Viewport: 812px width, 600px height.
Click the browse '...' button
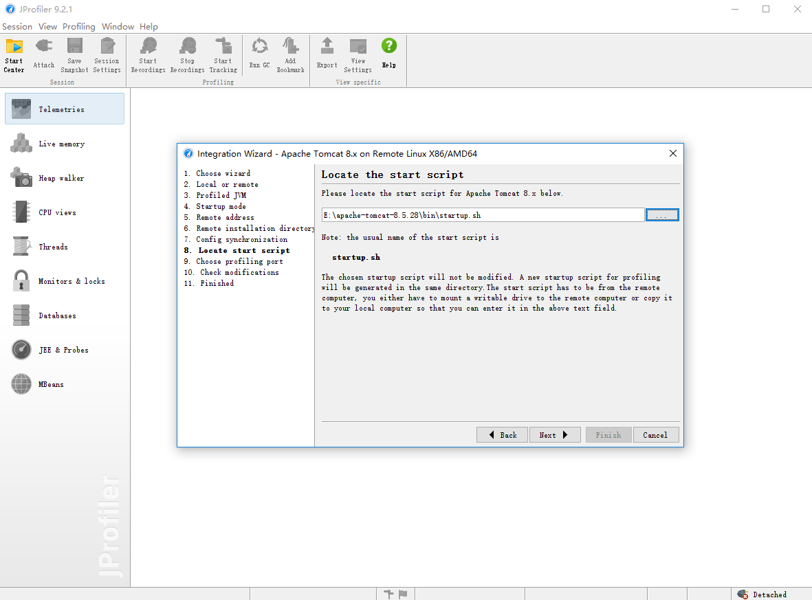click(662, 215)
